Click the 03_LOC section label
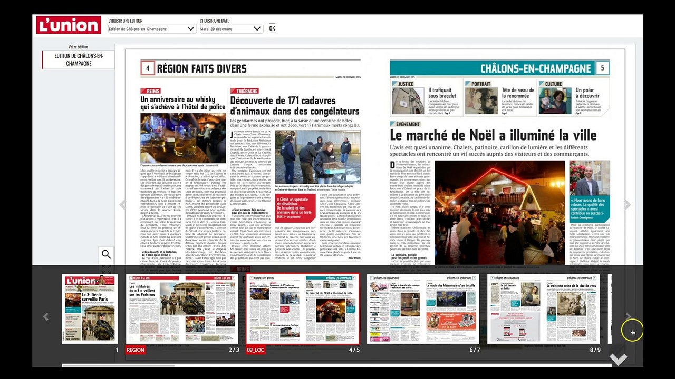 click(256, 350)
